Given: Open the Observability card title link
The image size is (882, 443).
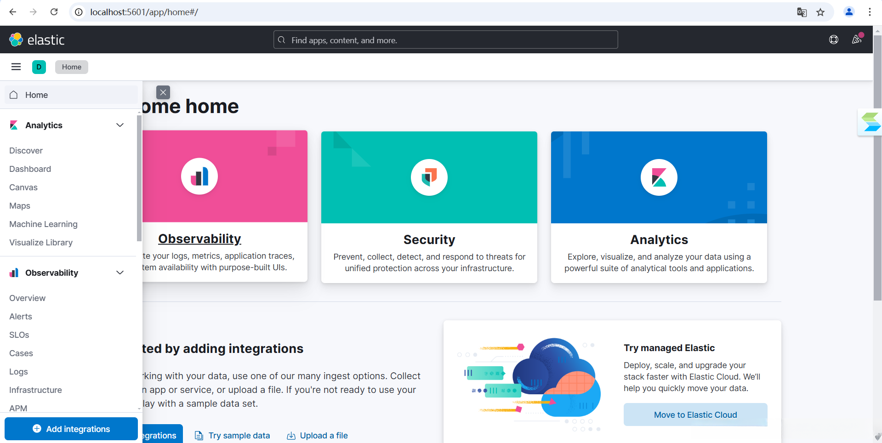Looking at the screenshot, I should pyautogui.click(x=199, y=239).
